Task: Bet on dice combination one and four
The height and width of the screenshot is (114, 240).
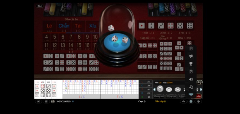Action: (x=71, y=56)
